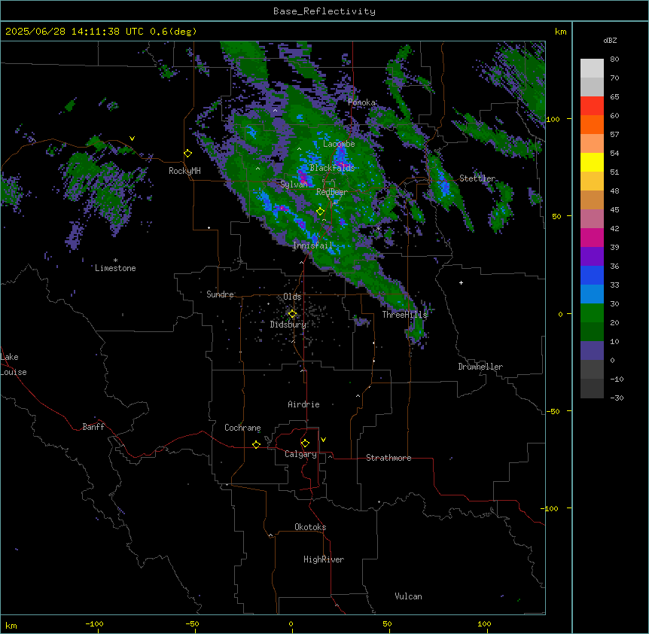The width and height of the screenshot is (649, 634).
Task: Click the bright green swatch between 30 and 20
Action: click(x=592, y=313)
